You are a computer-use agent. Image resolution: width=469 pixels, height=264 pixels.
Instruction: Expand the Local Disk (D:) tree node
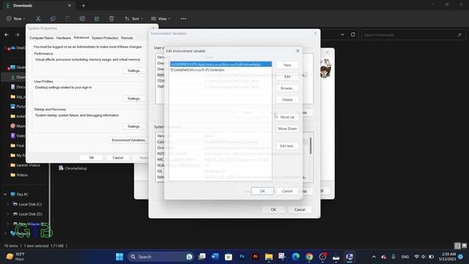point(8,214)
